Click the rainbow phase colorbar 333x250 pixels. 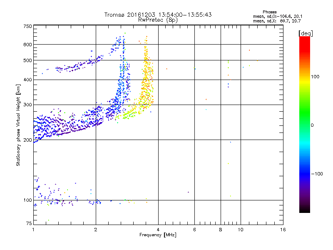coord(305,124)
